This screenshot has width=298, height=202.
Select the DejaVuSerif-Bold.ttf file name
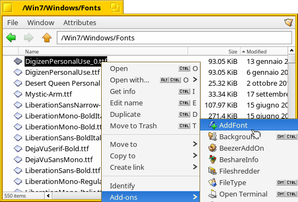pyautogui.click(x=57, y=148)
